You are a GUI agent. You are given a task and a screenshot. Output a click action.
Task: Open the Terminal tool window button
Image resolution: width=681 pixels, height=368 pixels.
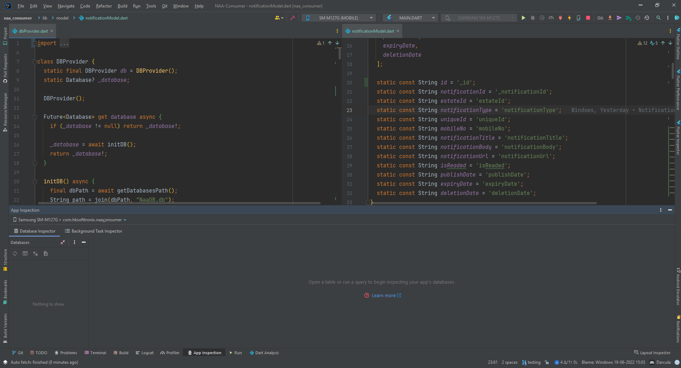click(x=95, y=353)
